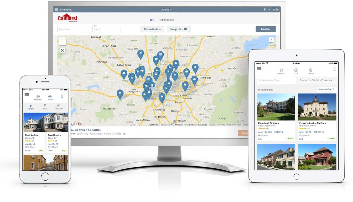Toggle the filter brush tab on the phone

[x=31, y=106]
